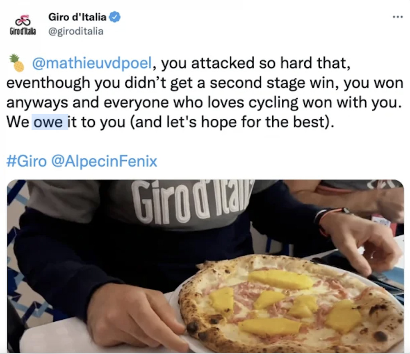Click the large pineapple slice atop the pizza
The image size is (410, 354).
pos(280,279)
